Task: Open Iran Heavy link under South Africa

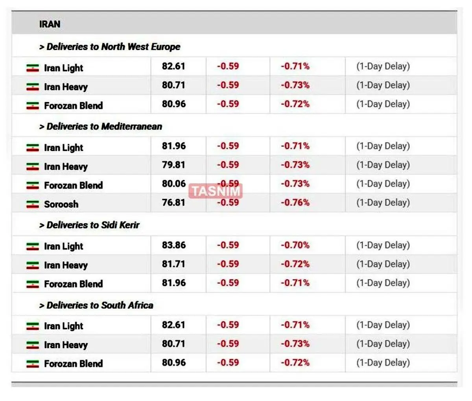Action: point(66,345)
